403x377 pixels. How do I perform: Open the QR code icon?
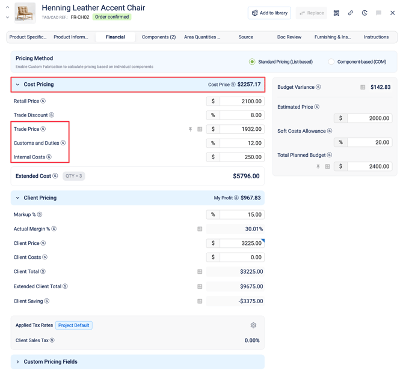tap(336, 13)
